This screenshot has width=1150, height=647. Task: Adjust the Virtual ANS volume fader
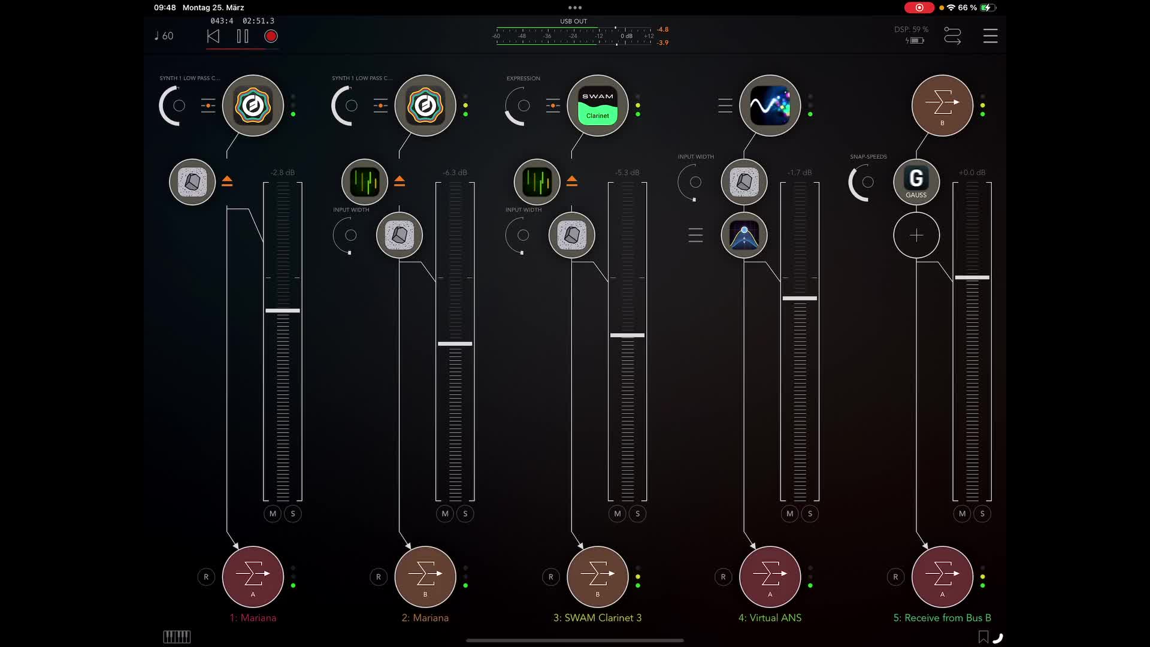(x=800, y=298)
